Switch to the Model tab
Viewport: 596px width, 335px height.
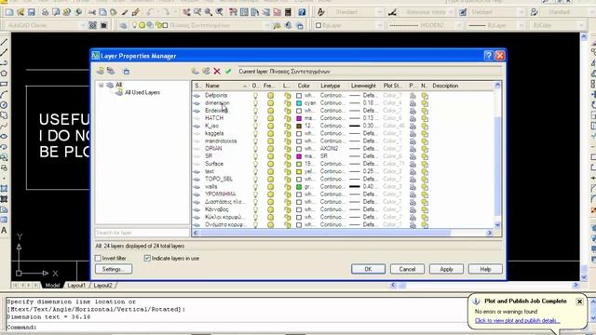(52, 286)
